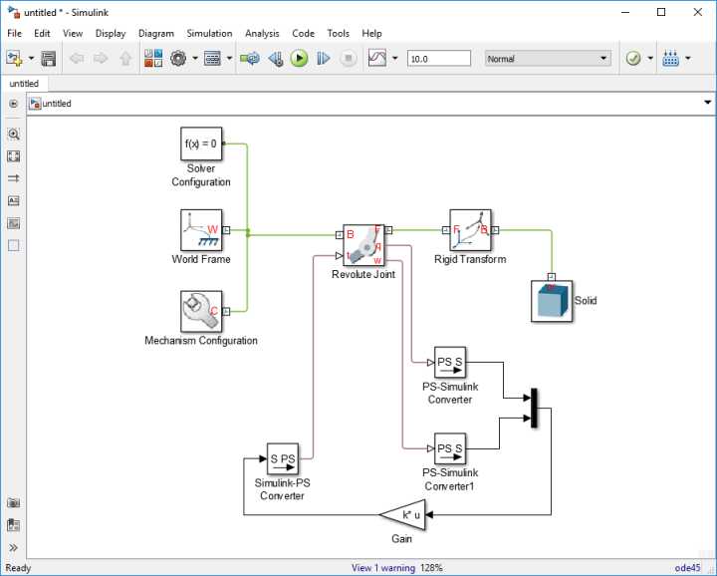Click the untitled breadcrumb in address bar
717x576 pixels.
pyautogui.click(x=57, y=104)
